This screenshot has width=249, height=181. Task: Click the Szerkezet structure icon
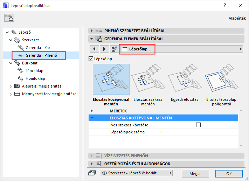point(17,40)
